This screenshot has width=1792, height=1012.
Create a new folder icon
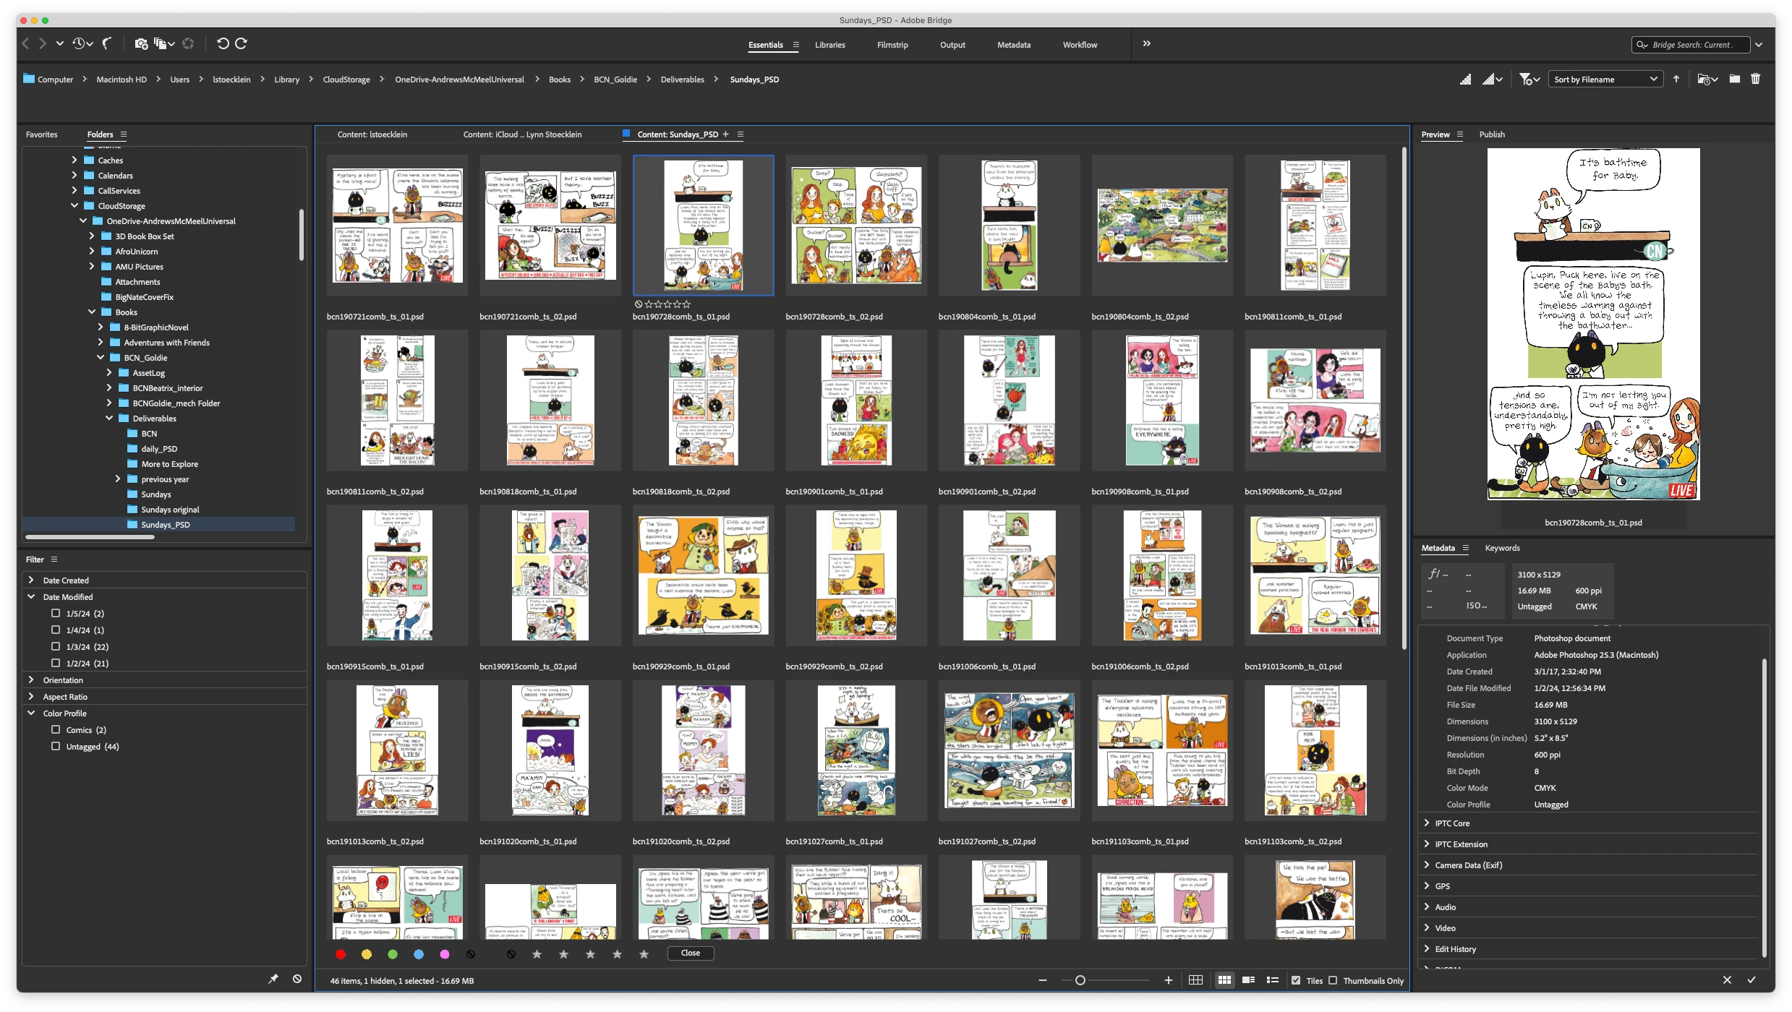point(1734,79)
